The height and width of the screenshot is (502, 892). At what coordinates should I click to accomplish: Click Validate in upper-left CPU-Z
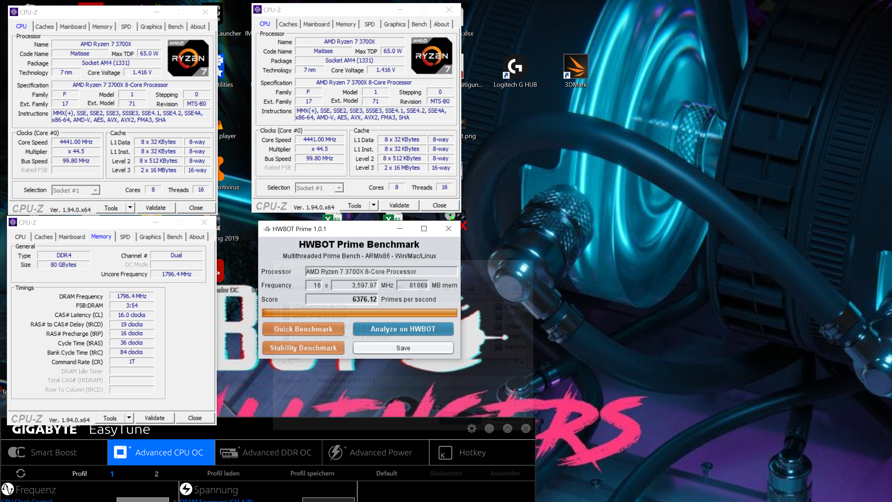[x=155, y=208]
